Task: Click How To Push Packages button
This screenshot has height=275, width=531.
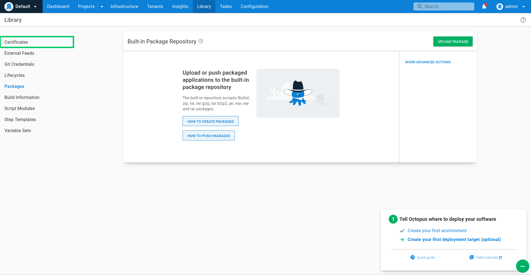Action: tap(209, 135)
